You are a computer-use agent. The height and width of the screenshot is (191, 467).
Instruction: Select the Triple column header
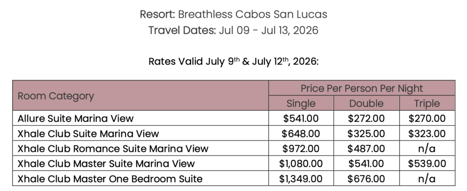point(427,103)
